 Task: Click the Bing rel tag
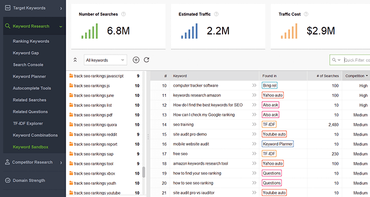(270, 85)
